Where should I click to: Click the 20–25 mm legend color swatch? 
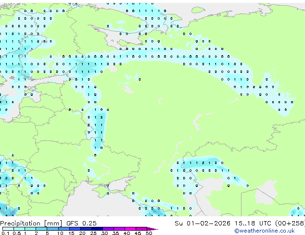(x=86, y=229)
